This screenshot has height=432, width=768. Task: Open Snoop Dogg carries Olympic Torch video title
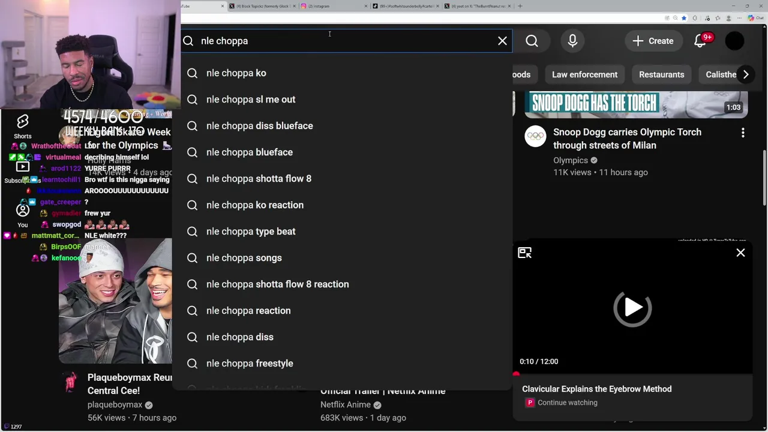(x=627, y=139)
